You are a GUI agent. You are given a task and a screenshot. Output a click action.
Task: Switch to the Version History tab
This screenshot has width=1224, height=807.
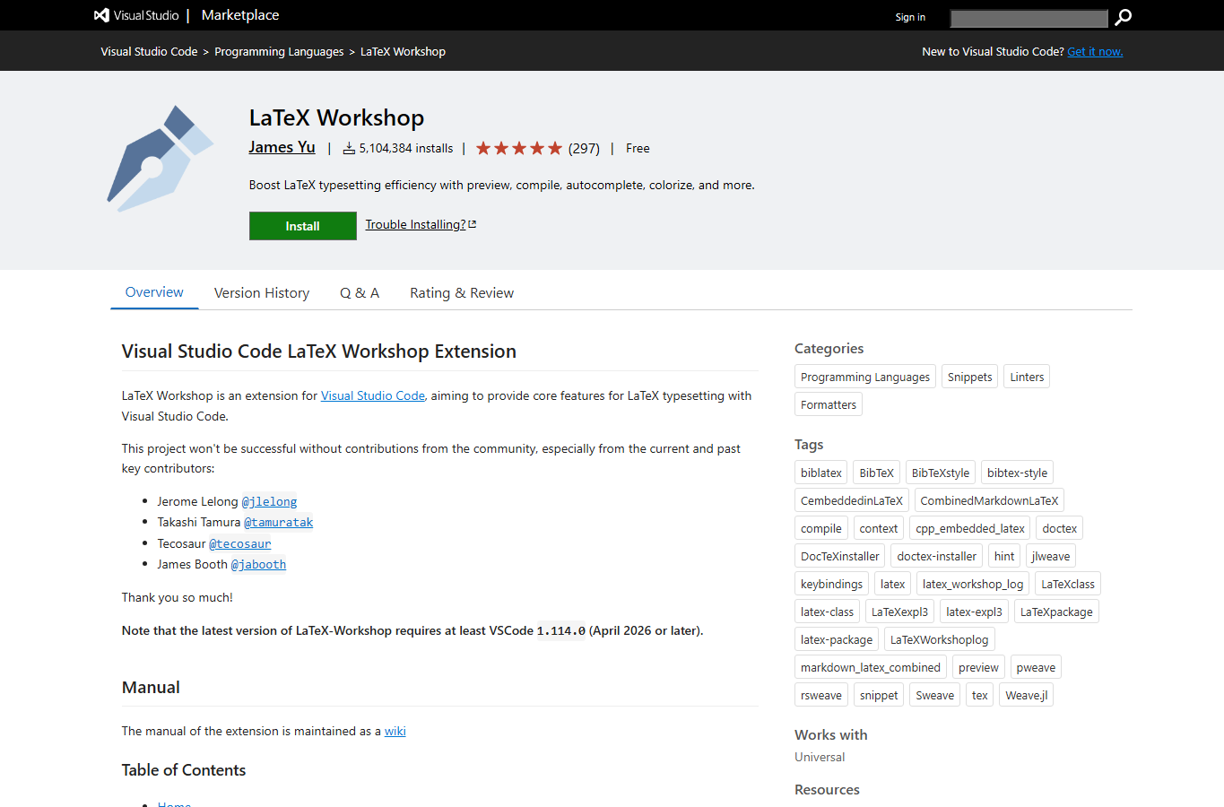(262, 293)
